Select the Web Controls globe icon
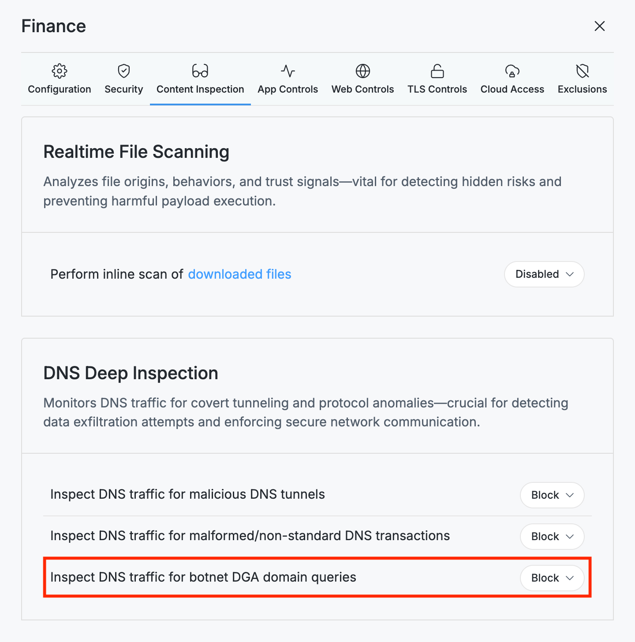 coord(362,71)
